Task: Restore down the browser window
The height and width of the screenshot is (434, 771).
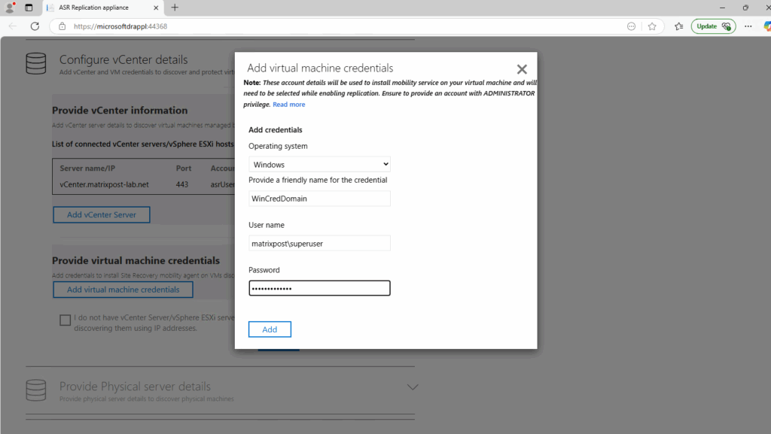Action: pyautogui.click(x=745, y=8)
